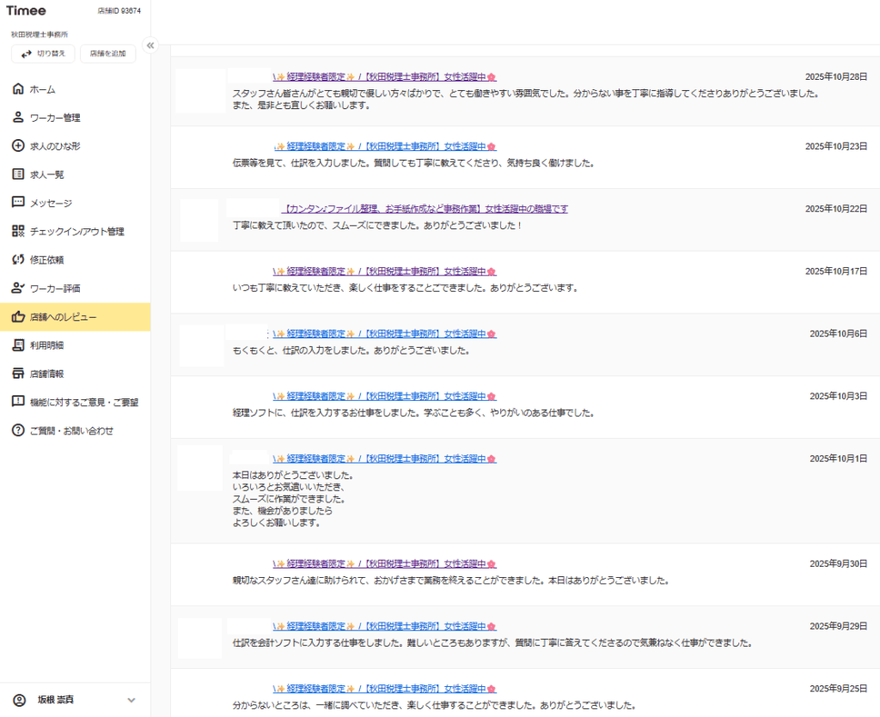Open the job link dated 2025年10月28日

pos(384,76)
